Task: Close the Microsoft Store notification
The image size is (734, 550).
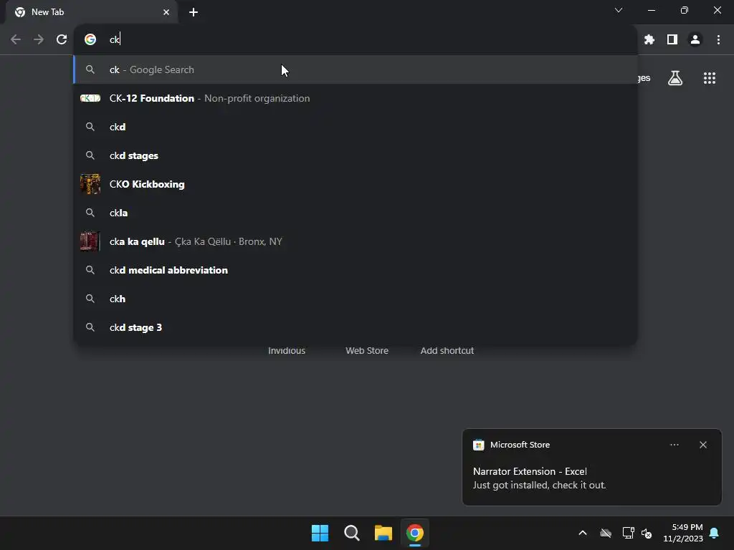Action: pyautogui.click(x=702, y=445)
